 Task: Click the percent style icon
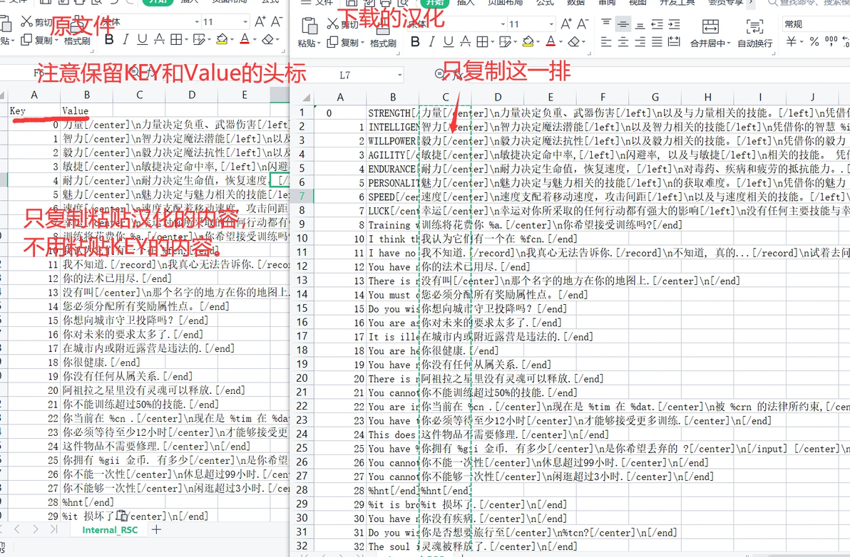click(814, 42)
